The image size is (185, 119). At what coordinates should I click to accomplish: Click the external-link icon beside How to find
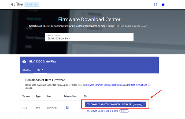[117, 26]
